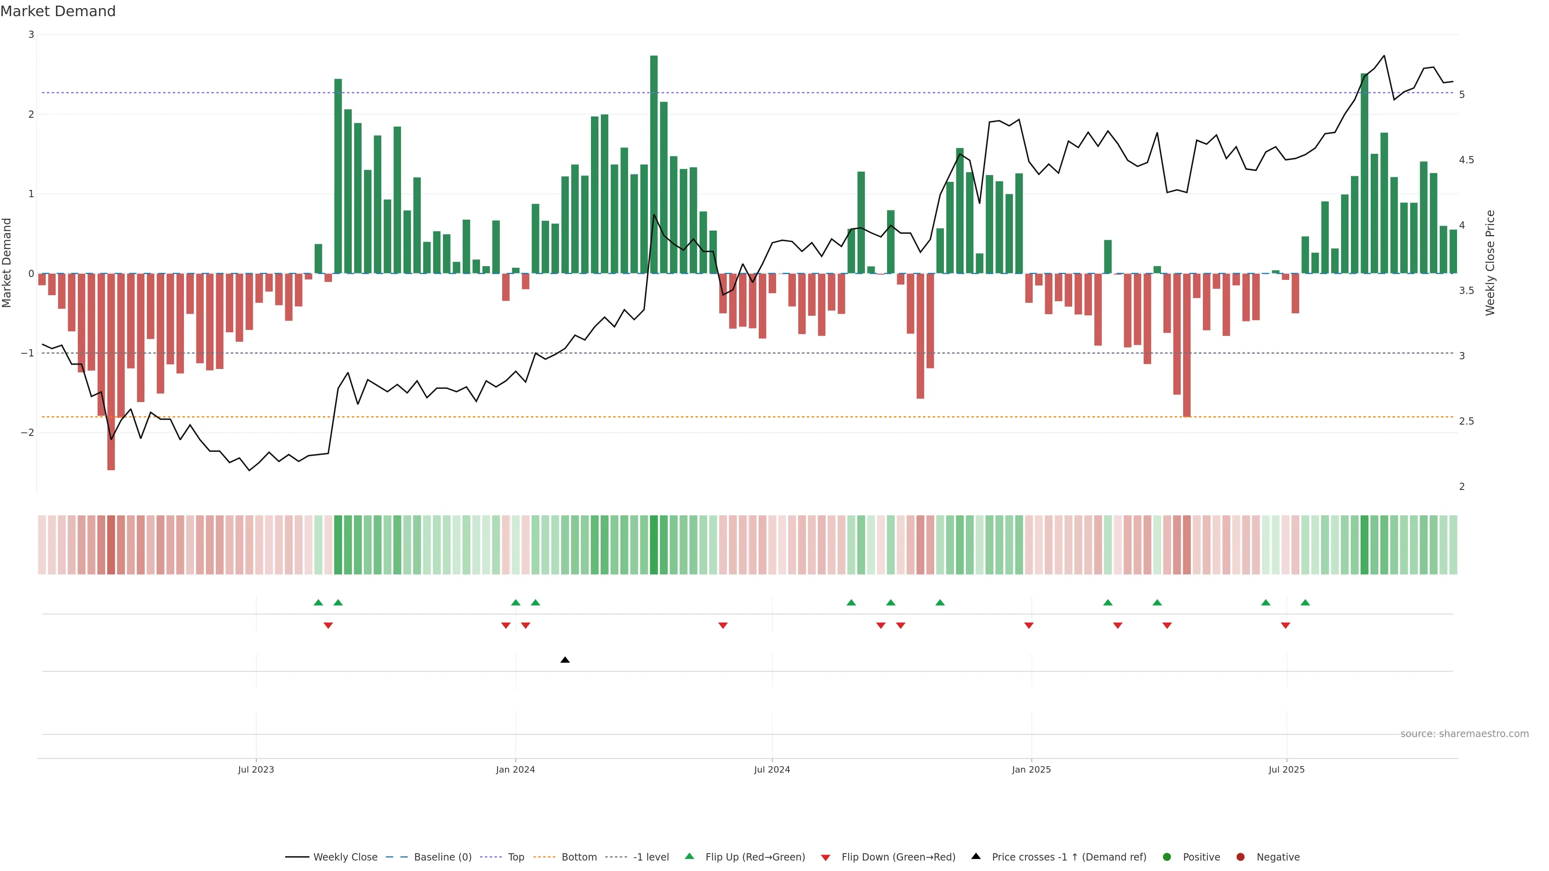Click the first green flip-up marker

click(318, 603)
